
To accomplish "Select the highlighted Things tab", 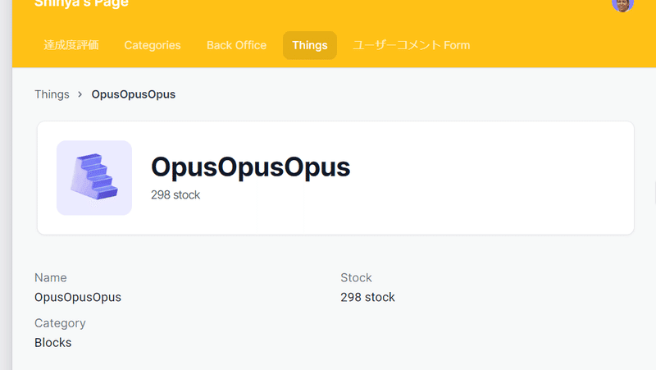I will click(x=310, y=45).
